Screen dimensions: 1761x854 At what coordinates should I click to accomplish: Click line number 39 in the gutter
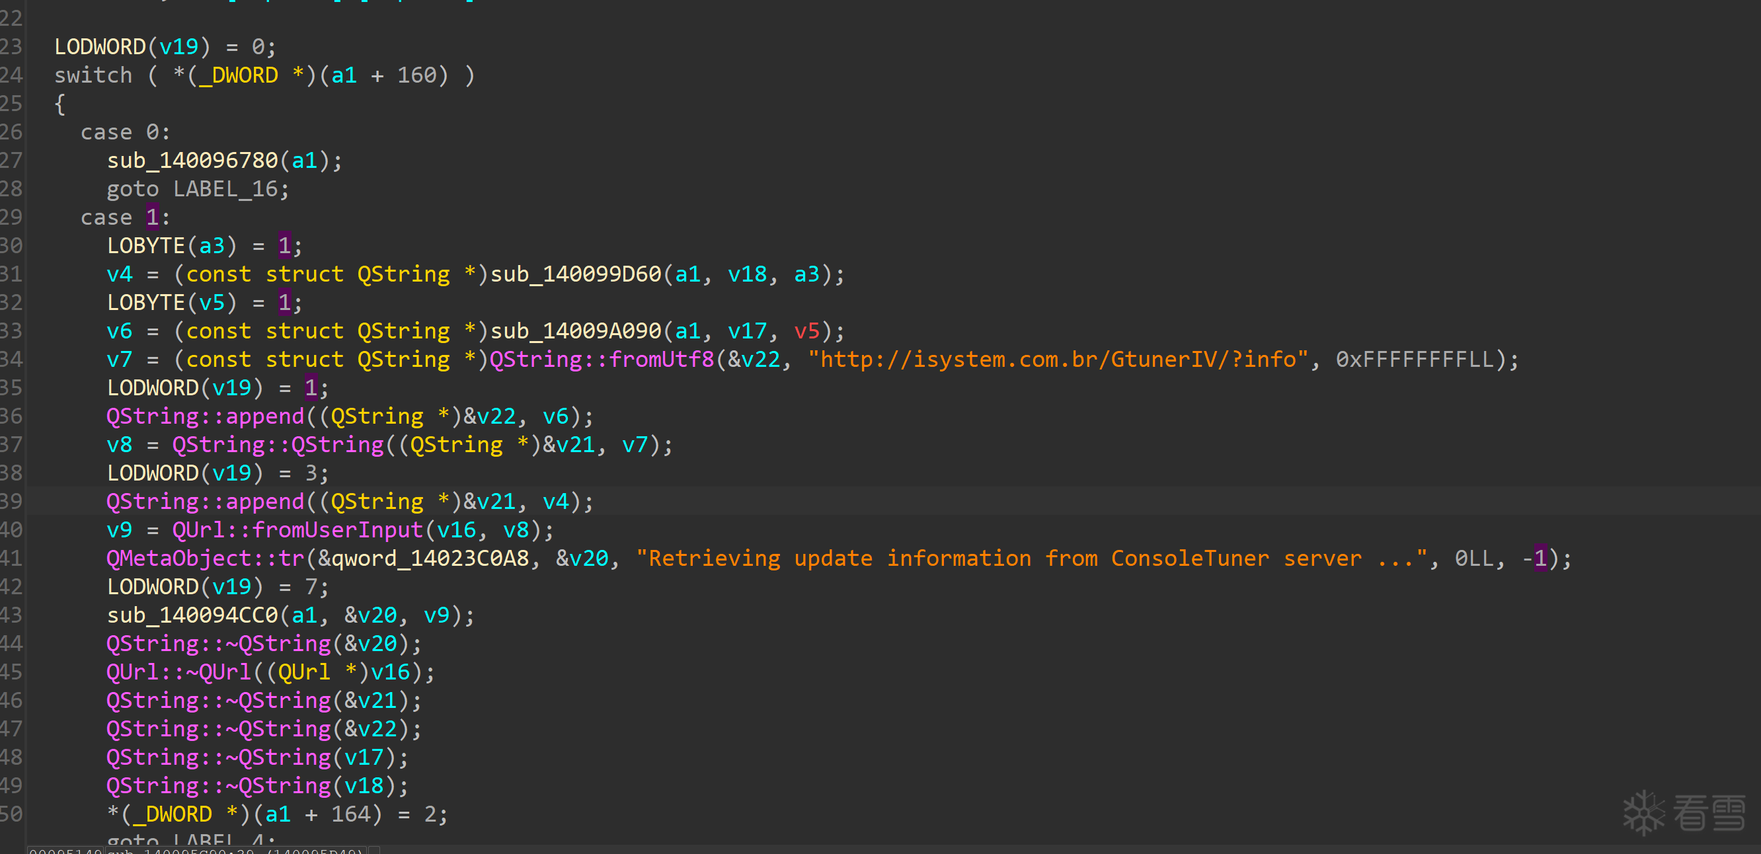pyautogui.click(x=12, y=502)
